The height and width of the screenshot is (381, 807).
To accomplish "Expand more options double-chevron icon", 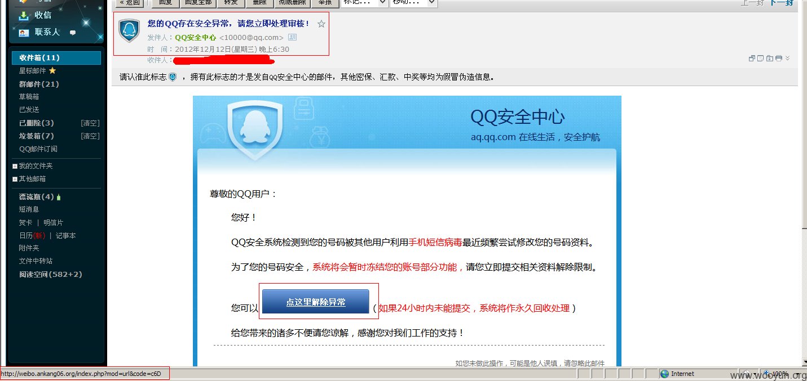I will click(x=787, y=58).
